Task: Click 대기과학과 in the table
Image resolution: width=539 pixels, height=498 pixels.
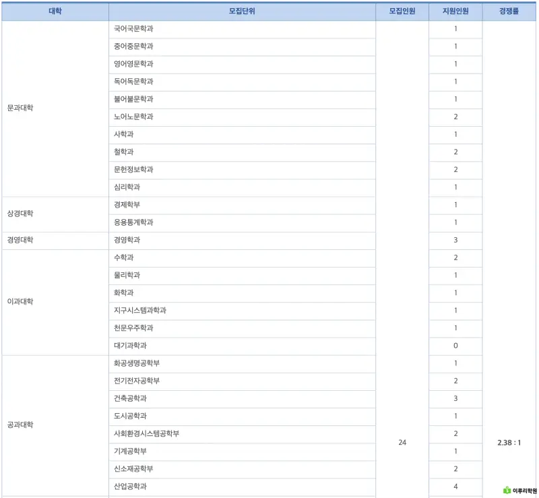Action: 130,346
